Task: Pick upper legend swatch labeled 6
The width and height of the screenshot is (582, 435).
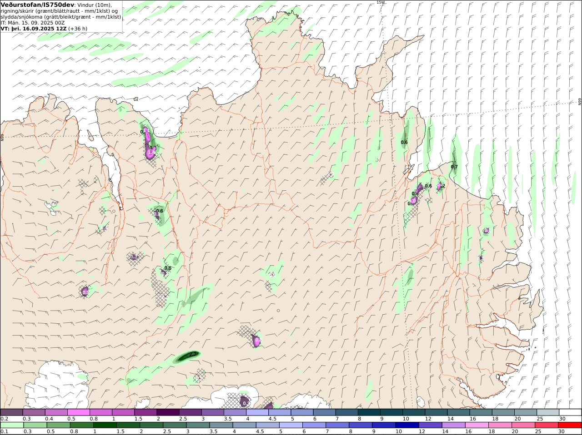Action: tap(325, 412)
